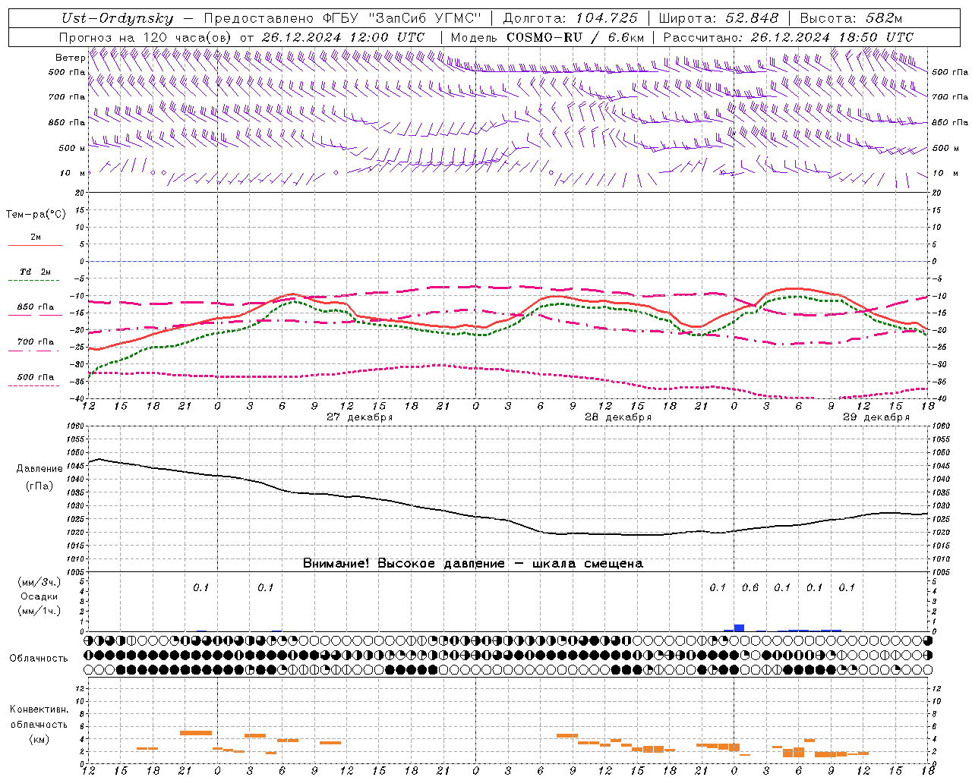Click the Облачность panel label
Screen dimensions: 972x777
39,659
